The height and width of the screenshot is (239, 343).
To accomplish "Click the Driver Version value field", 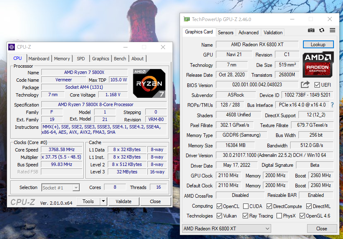I will coord(274,155).
